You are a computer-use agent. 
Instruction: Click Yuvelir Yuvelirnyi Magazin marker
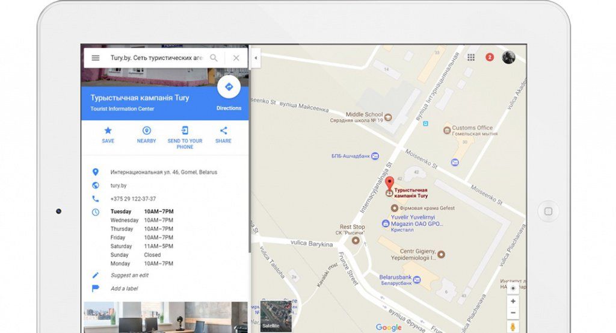(x=386, y=223)
